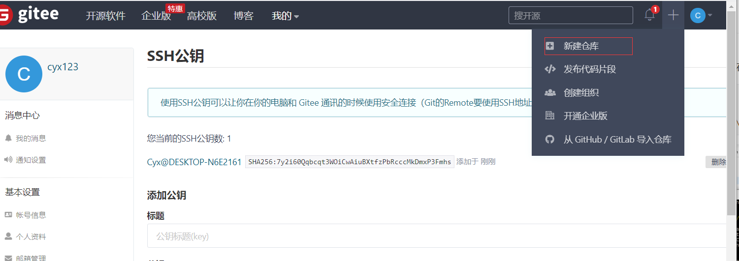
Task: Open the notification bell icon
Action: (x=649, y=15)
